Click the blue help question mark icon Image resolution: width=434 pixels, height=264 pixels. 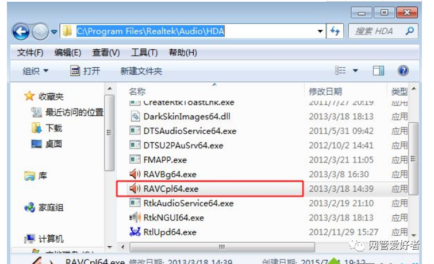403,71
